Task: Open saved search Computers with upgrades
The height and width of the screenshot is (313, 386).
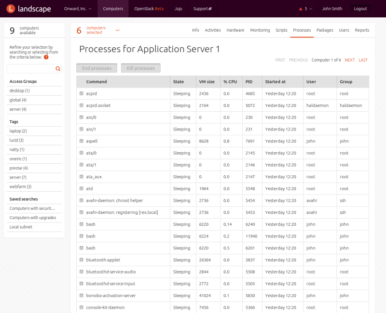Action: [x=32, y=218]
